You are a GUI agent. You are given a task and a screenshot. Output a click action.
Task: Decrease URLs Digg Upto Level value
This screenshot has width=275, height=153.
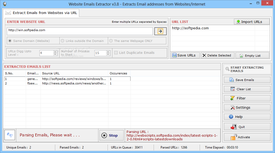click(x=55, y=54)
